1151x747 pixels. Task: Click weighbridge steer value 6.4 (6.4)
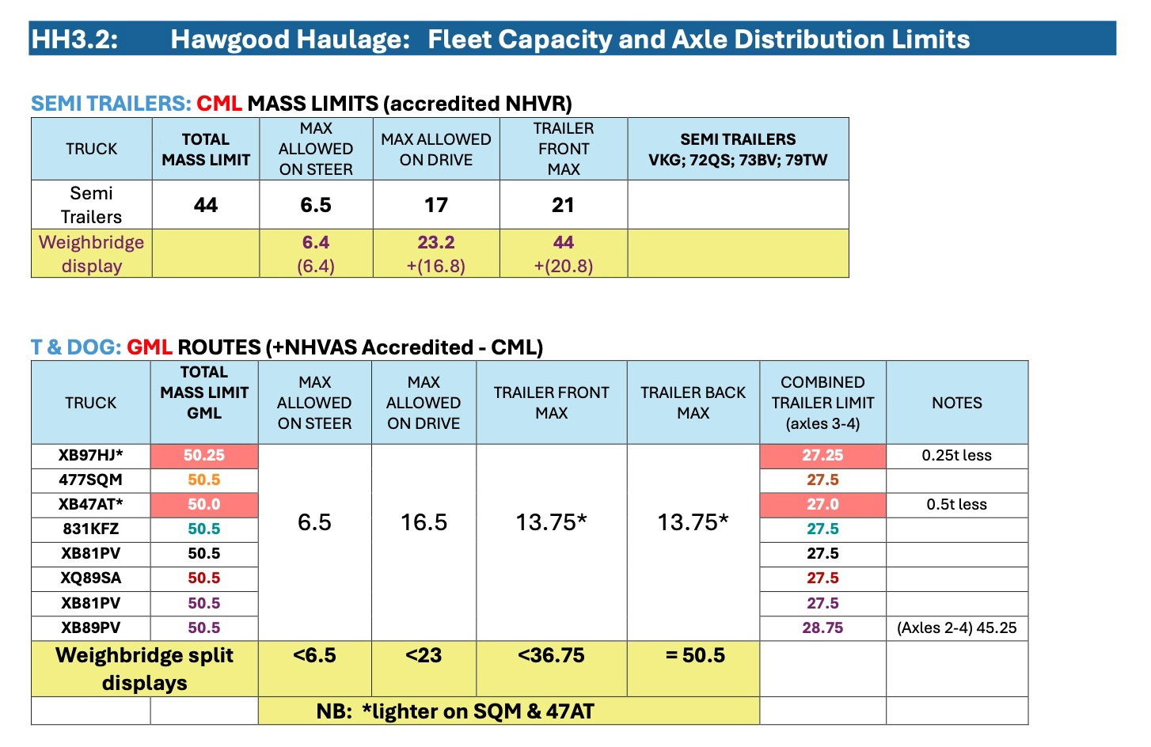coord(316,253)
